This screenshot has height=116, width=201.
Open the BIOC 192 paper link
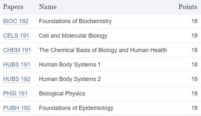tap(16, 21)
